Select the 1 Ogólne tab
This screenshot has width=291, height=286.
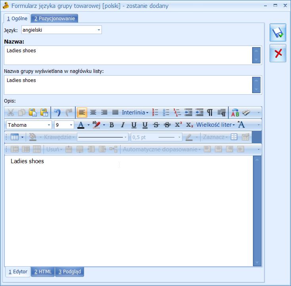coord(17,19)
